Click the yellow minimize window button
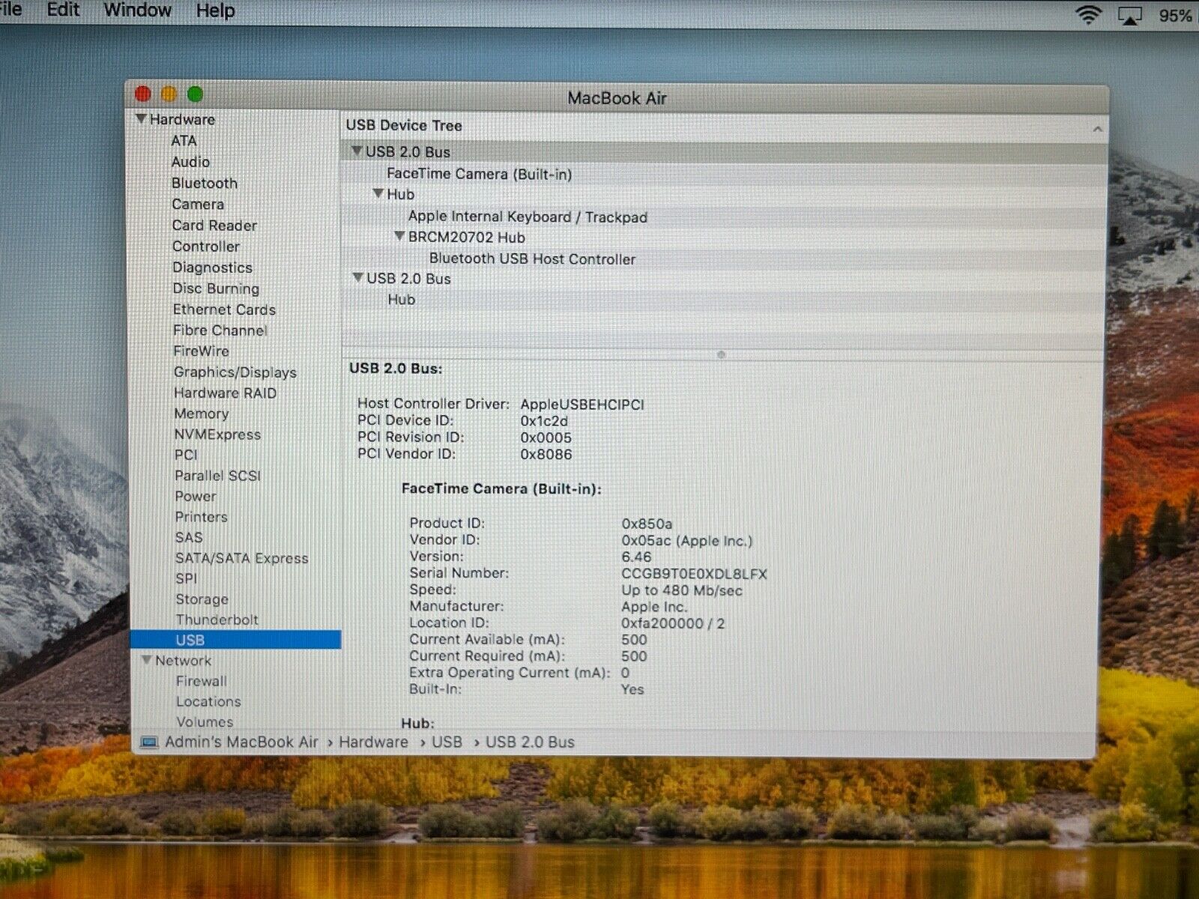This screenshot has height=899, width=1199. (x=169, y=94)
